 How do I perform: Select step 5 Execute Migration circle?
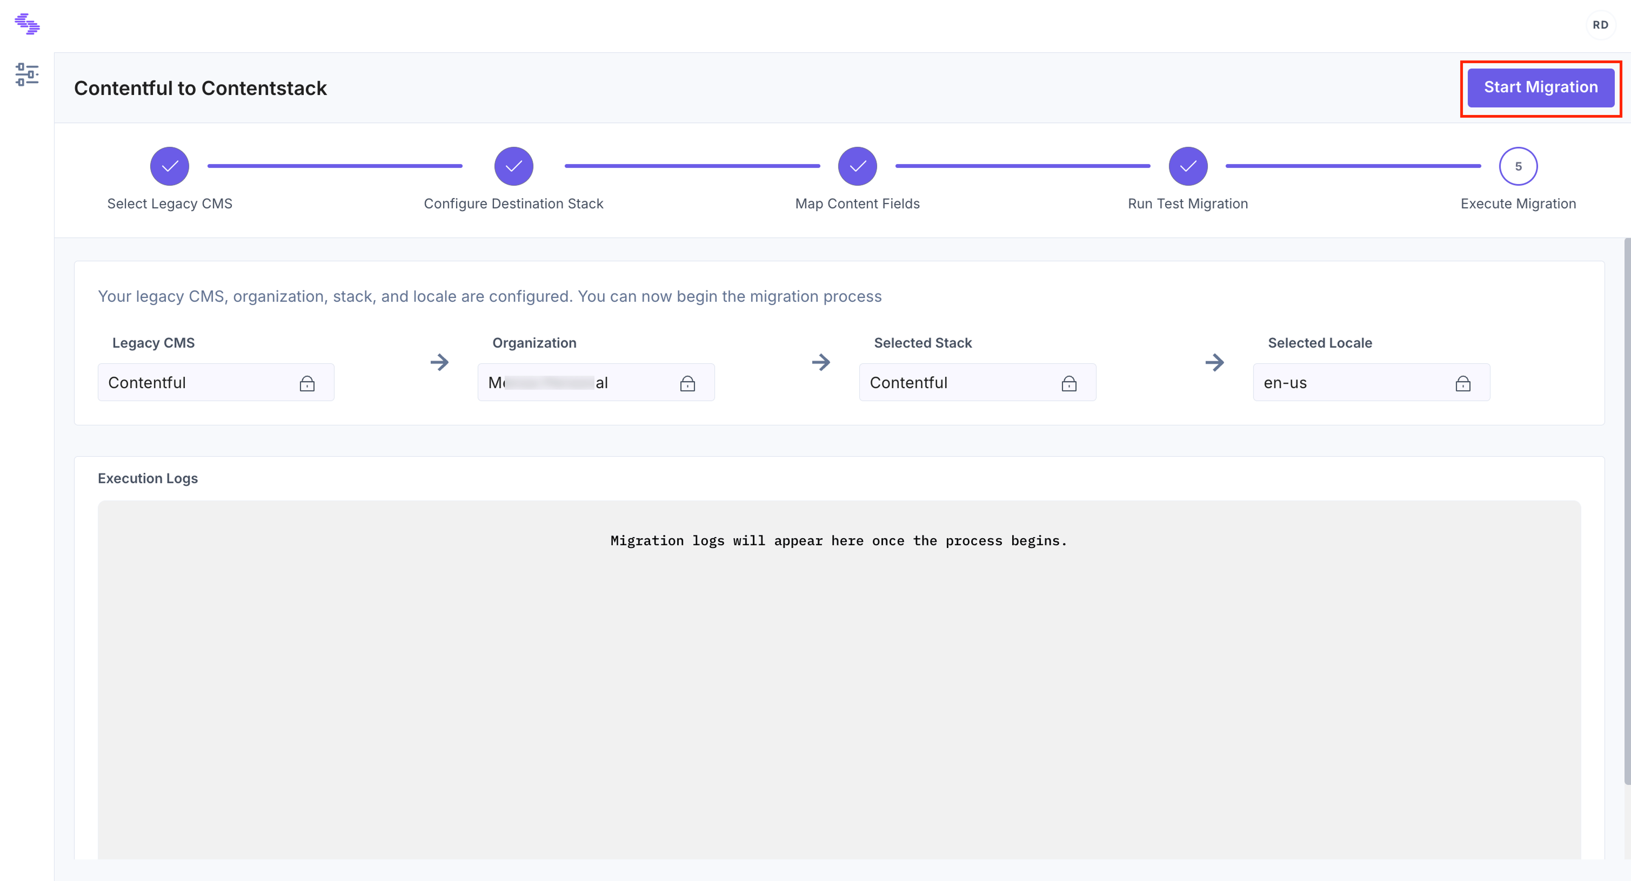pyautogui.click(x=1518, y=166)
